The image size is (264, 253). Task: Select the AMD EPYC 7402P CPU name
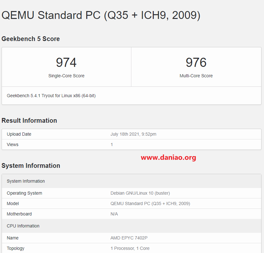(x=129, y=238)
